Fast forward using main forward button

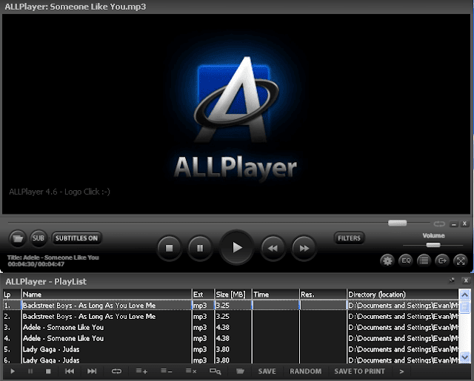[304, 248]
